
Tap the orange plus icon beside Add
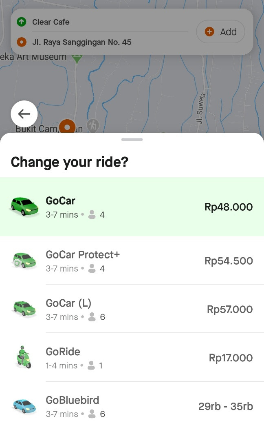click(210, 32)
